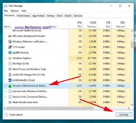The image size is (136, 123).
Task: Sort processes by the Disk column
Action: tap(104, 25)
